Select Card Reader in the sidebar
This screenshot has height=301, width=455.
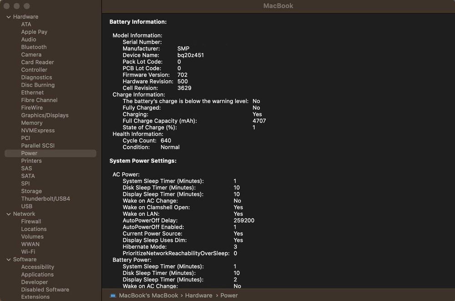37,62
